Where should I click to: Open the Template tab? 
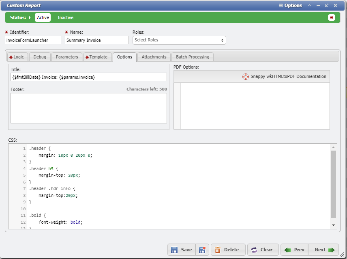click(x=96, y=57)
